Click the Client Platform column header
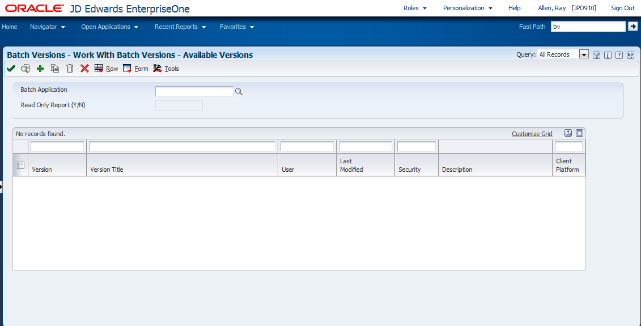Viewport: 641px width, 326px height. click(x=568, y=165)
